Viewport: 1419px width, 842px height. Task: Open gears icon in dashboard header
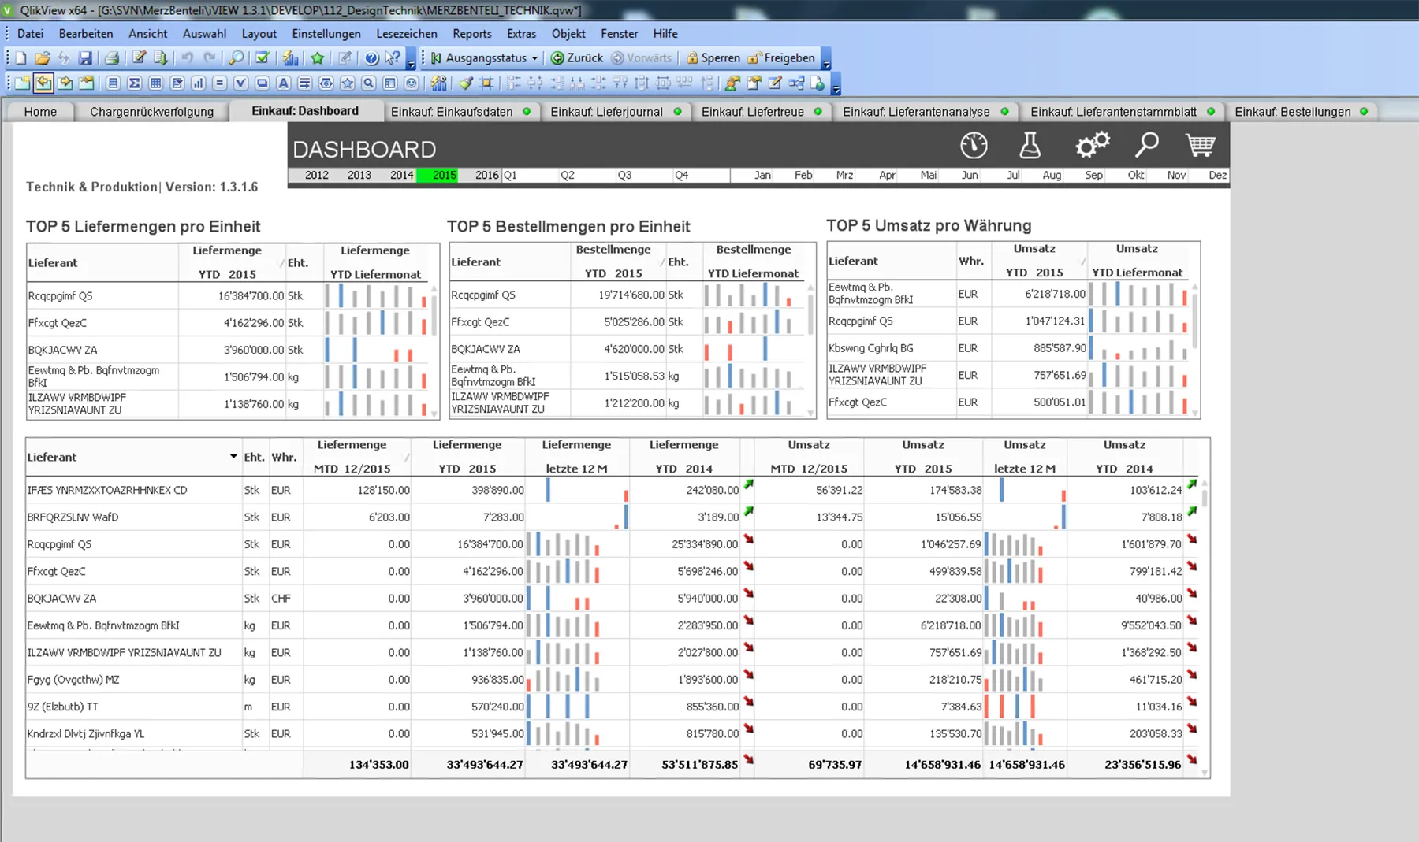(1092, 145)
